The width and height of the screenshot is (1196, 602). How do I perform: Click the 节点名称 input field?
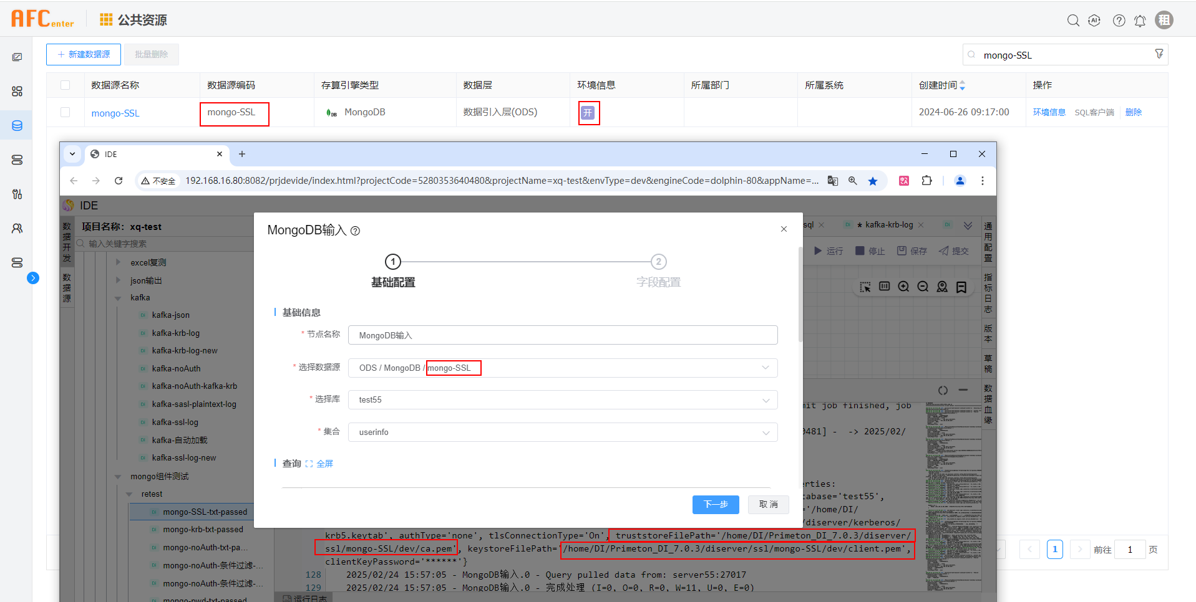click(x=562, y=335)
